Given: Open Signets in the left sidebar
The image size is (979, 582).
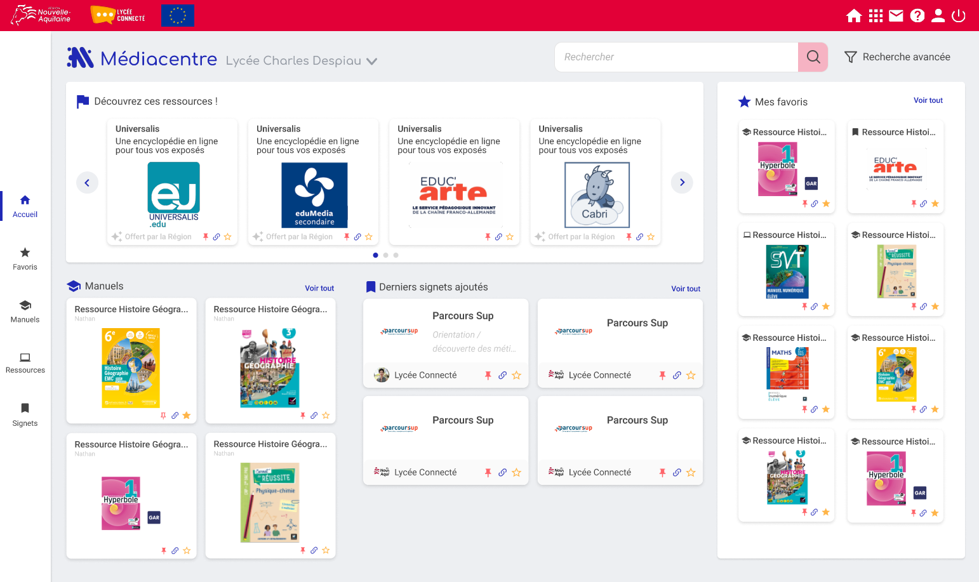Looking at the screenshot, I should pos(25,414).
